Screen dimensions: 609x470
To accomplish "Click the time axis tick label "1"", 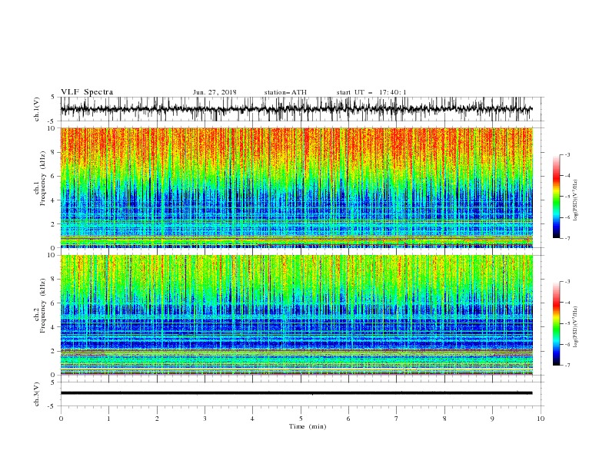I will [108, 419].
